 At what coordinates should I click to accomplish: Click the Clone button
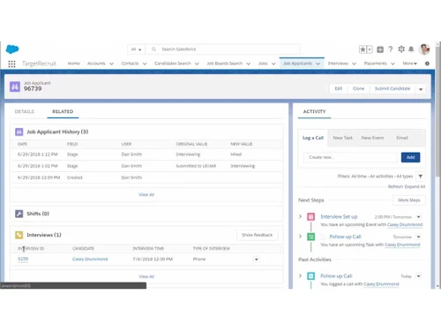[358, 88]
